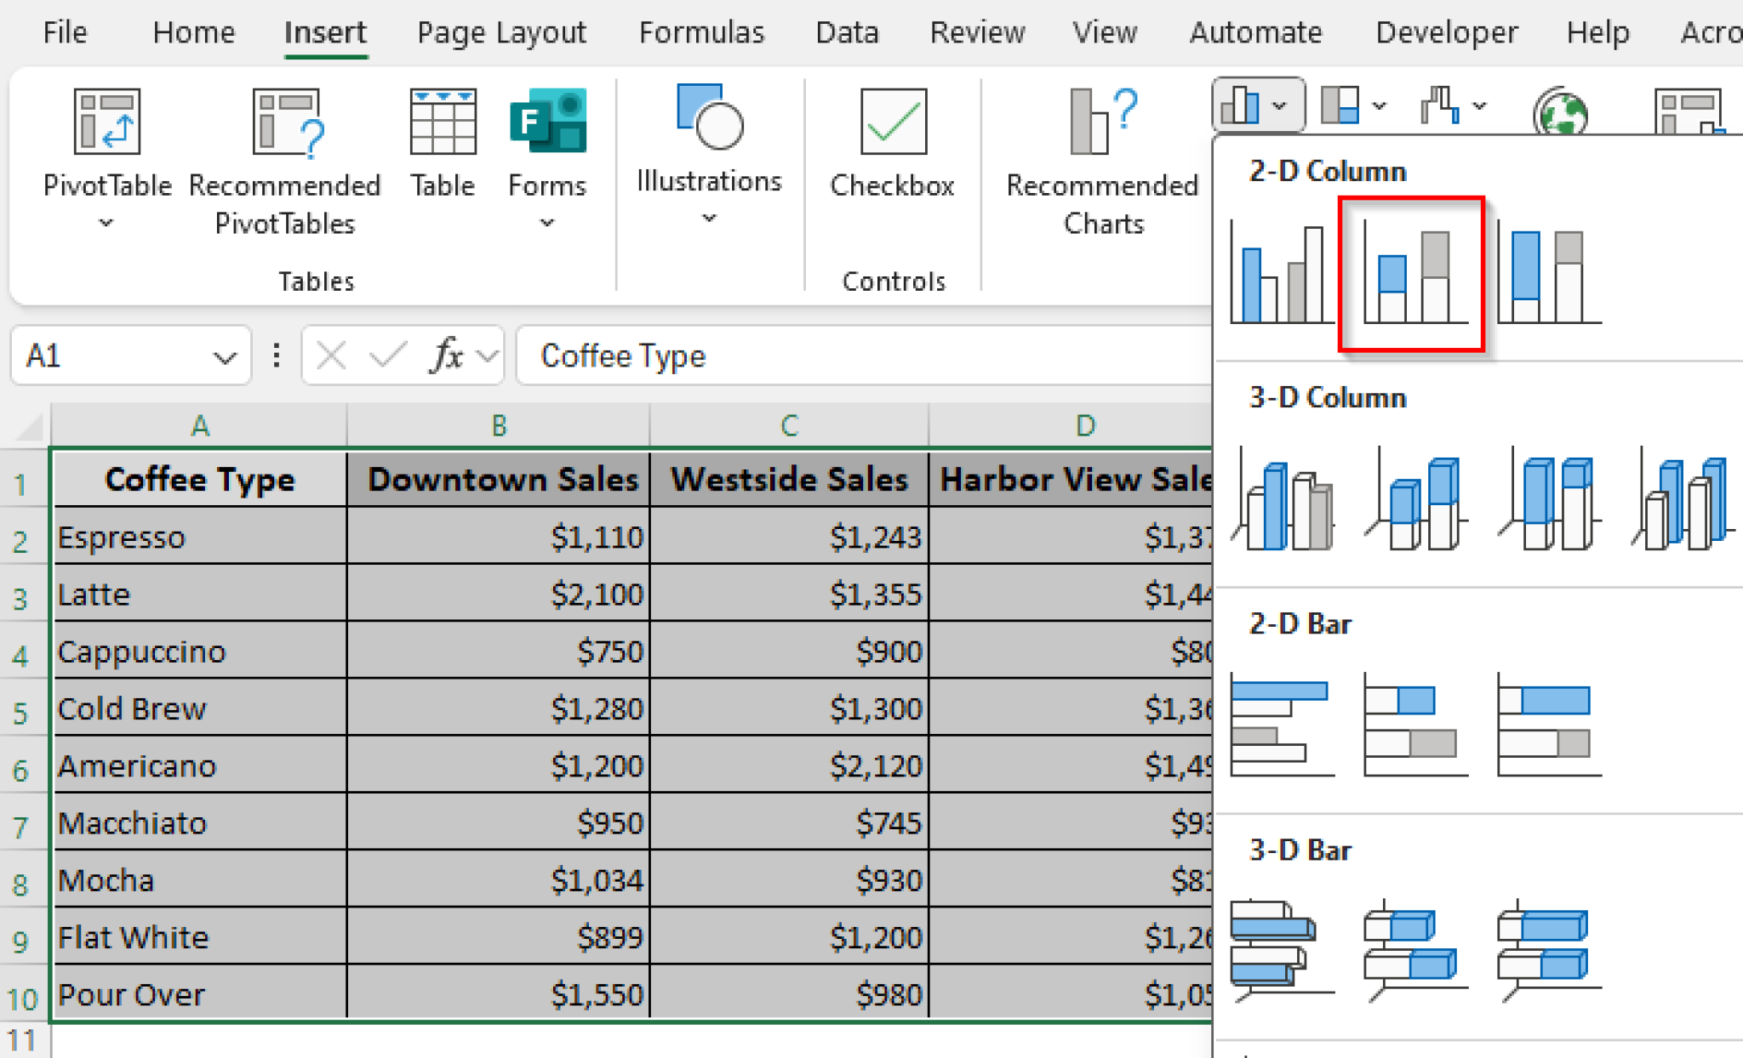
Task: Switch to the Formulas tab
Action: 701,32
